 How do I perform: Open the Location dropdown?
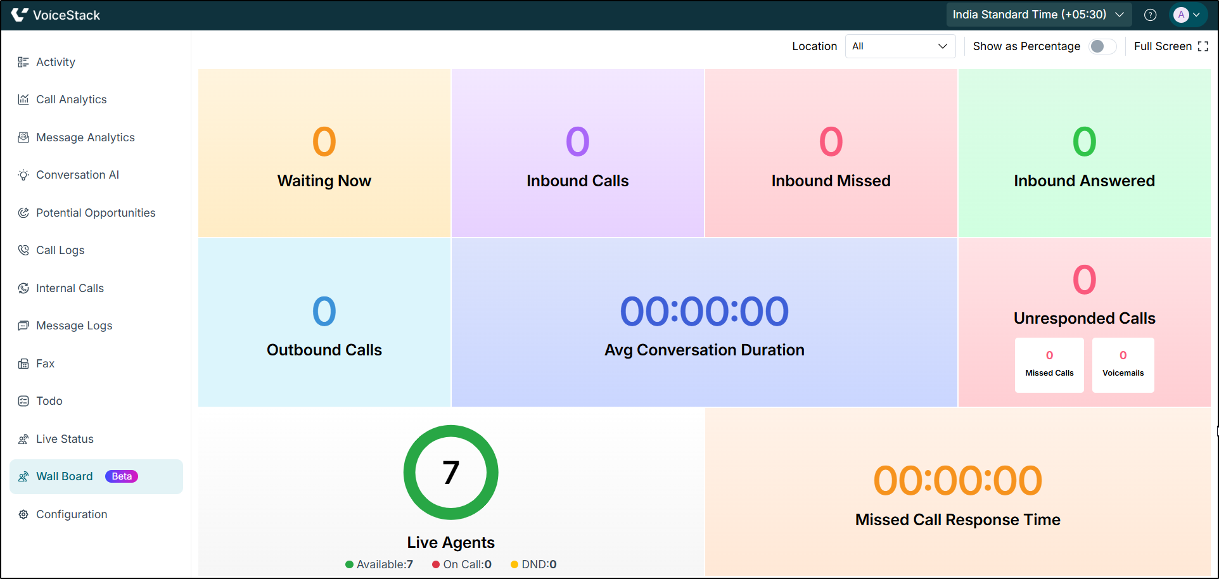click(x=900, y=46)
